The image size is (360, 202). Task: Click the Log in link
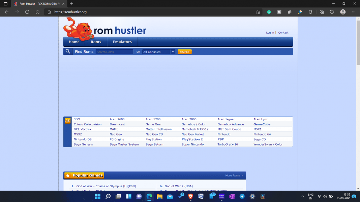click(270, 32)
